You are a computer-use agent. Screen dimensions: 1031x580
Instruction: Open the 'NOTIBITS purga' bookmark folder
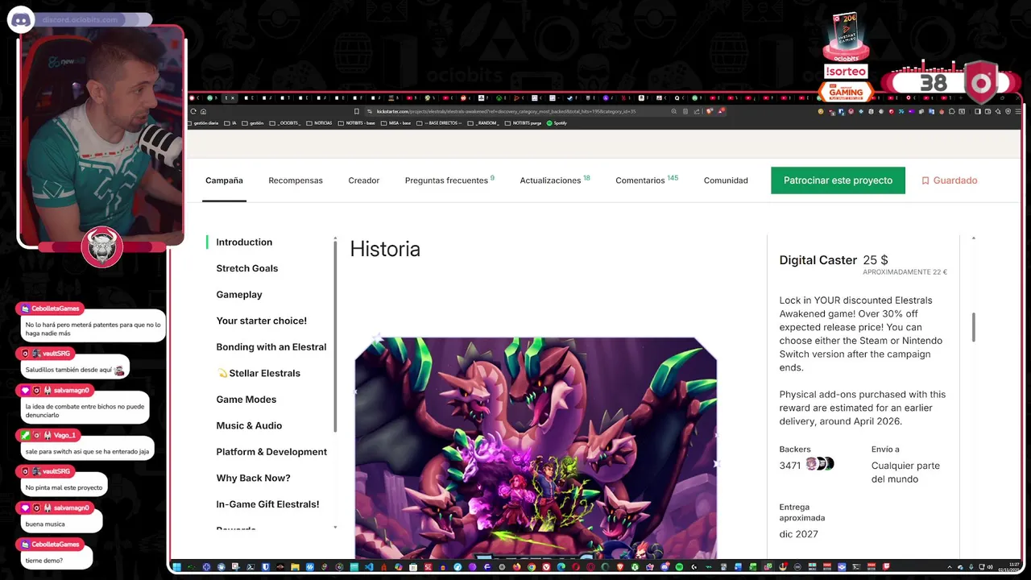523,123
